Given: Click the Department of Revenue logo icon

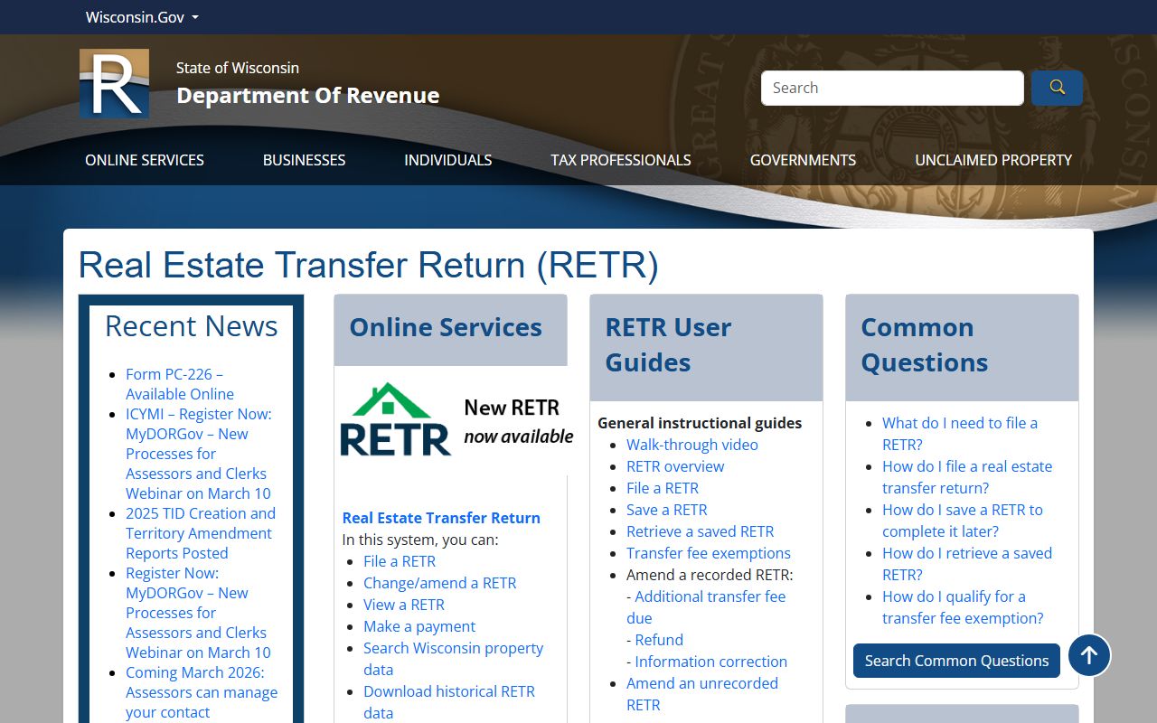Looking at the screenshot, I should (x=114, y=83).
